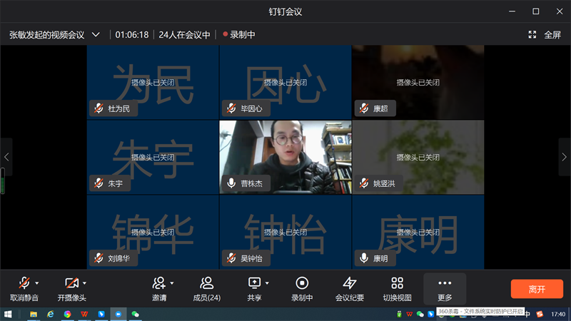
Task: Select 曹株杰's video tile
Action: click(285, 157)
